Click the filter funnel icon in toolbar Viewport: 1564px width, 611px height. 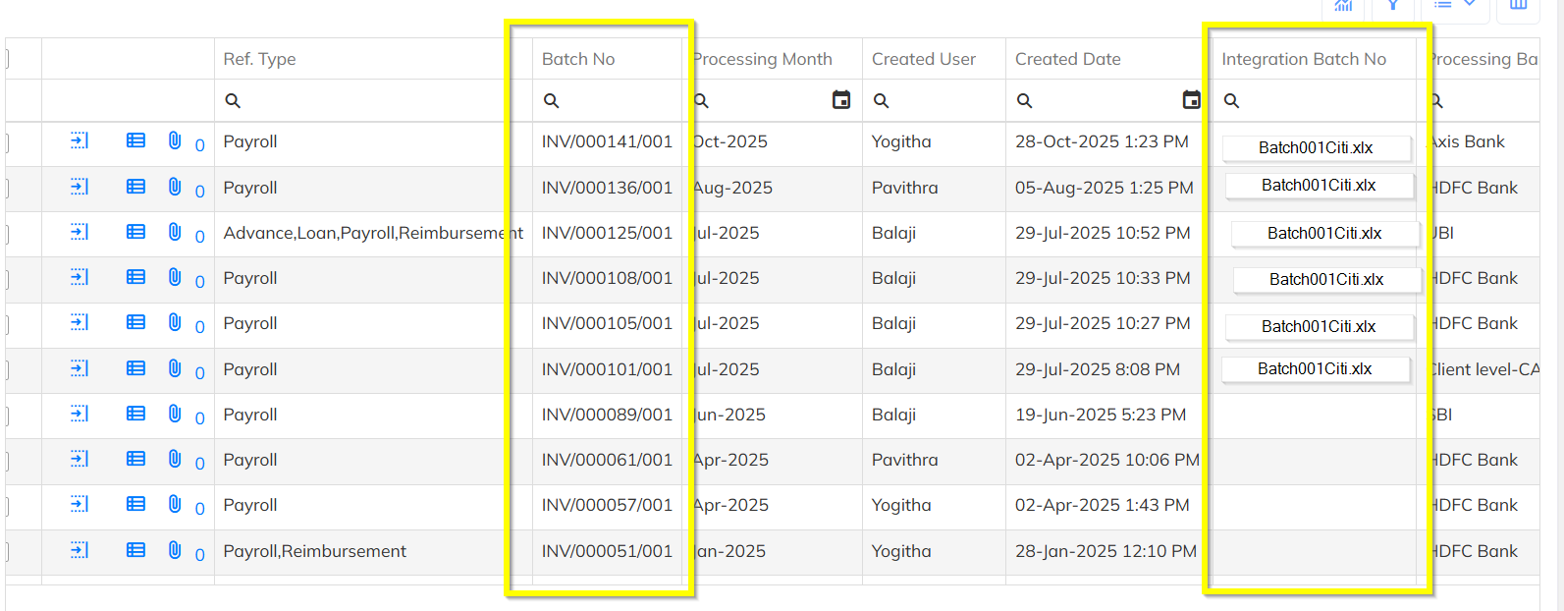coord(1392,6)
